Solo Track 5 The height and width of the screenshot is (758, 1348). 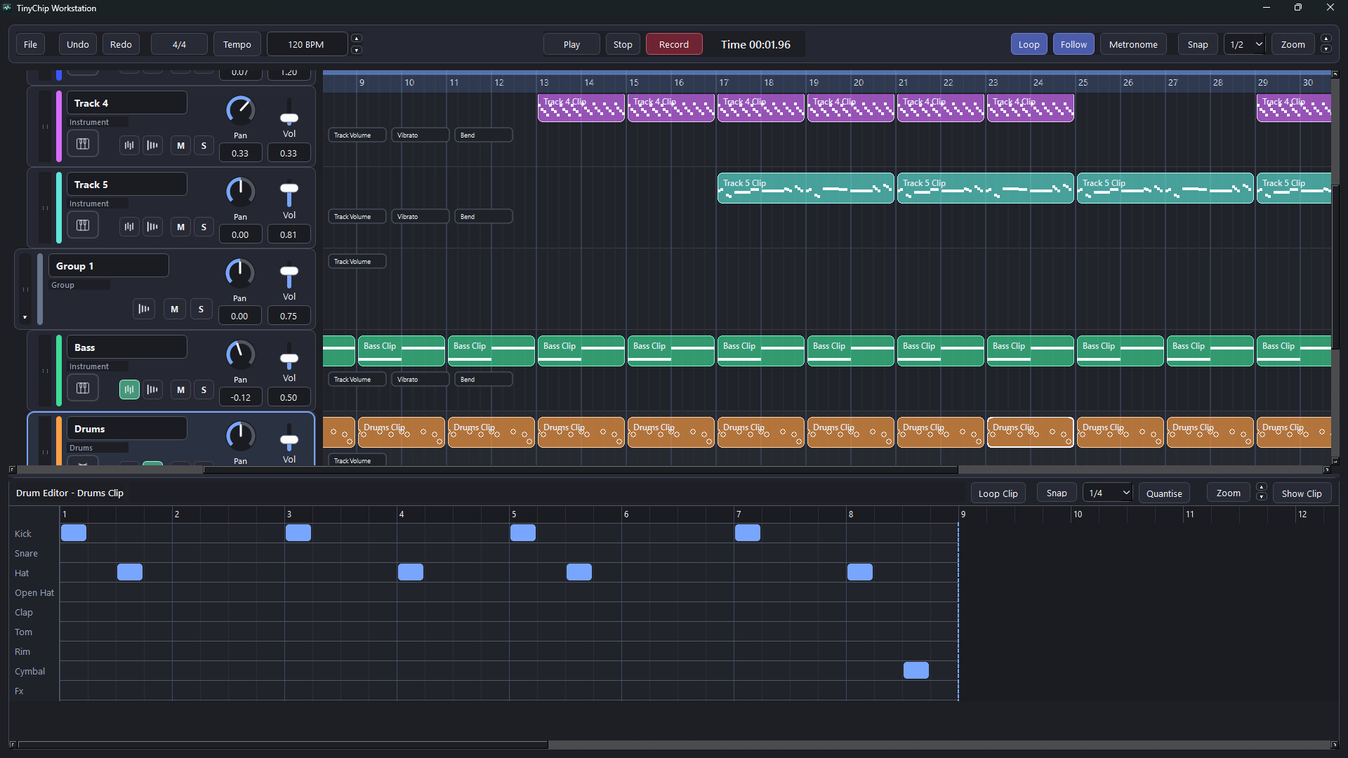point(204,227)
